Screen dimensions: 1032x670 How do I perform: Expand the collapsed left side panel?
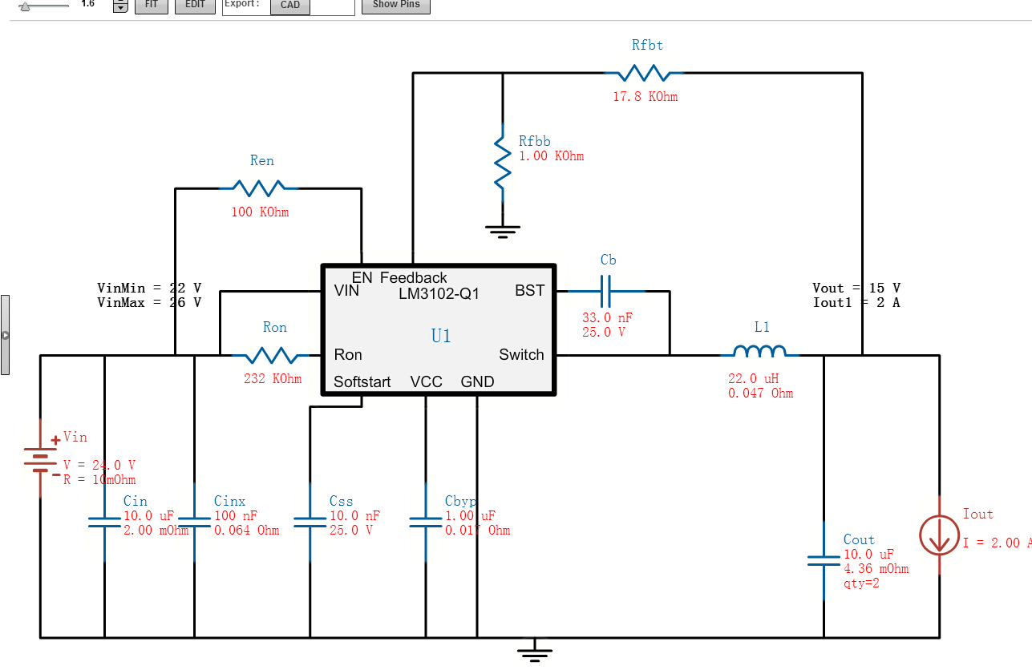tap(4, 334)
